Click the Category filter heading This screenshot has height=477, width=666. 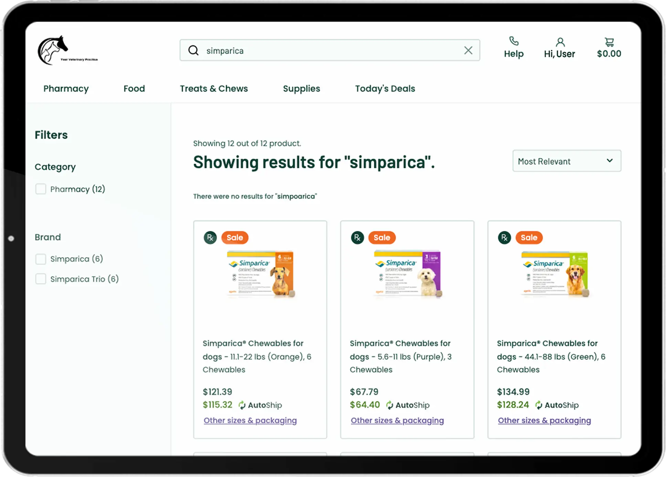click(55, 167)
